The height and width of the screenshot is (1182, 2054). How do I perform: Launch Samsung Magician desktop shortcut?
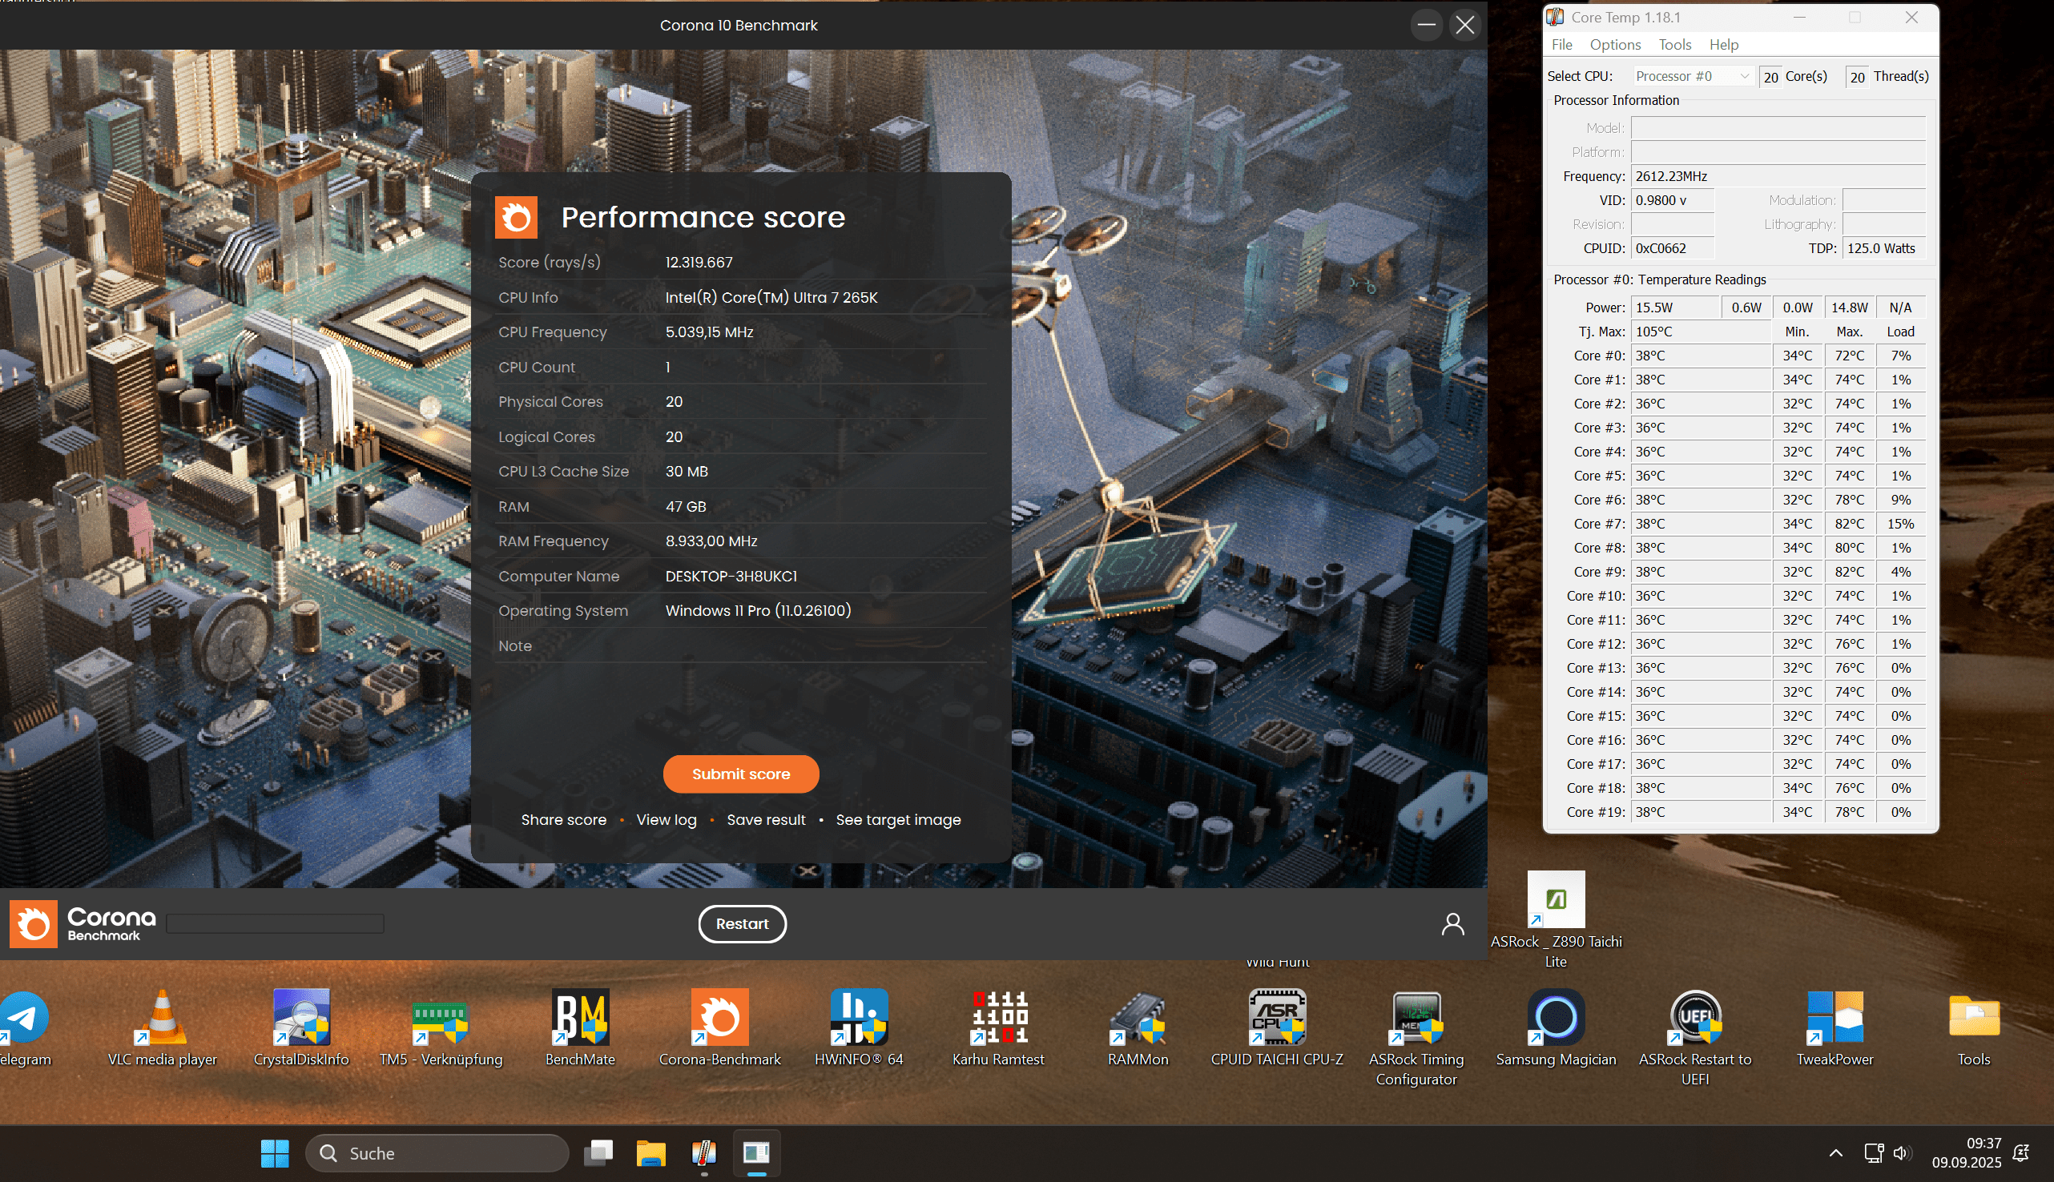click(1556, 1018)
